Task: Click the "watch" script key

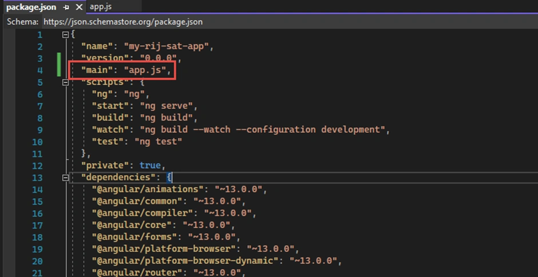Action: pos(110,130)
